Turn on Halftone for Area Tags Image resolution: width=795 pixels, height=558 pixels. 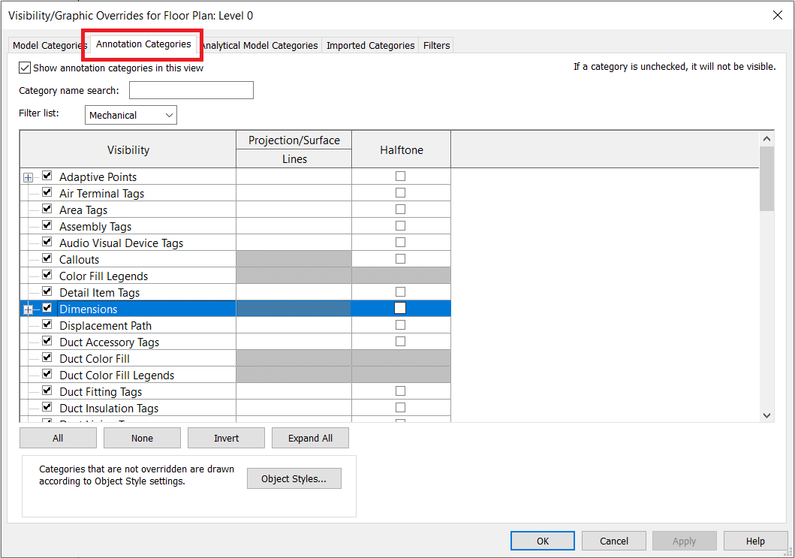tap(400, 209)
